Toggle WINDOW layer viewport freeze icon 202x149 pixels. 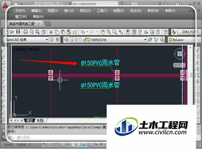click(x=80, y=39)
